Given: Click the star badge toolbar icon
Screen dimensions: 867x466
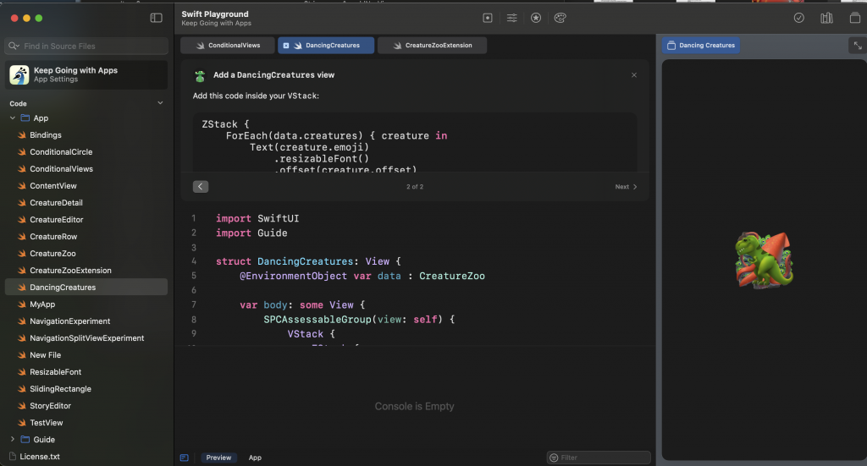Looking at the screenshot, I should pos(536,18).
